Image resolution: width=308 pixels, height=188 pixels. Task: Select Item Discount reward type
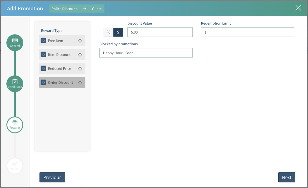[x=59, y=55]
